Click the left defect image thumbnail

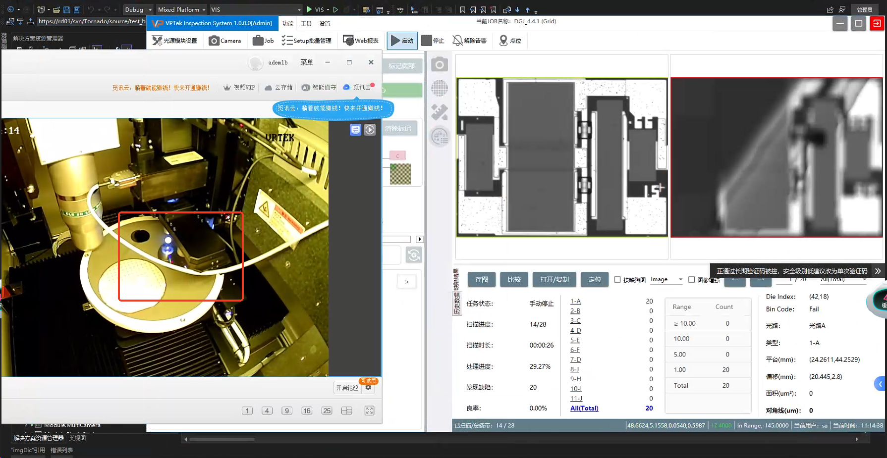[562, 157]
